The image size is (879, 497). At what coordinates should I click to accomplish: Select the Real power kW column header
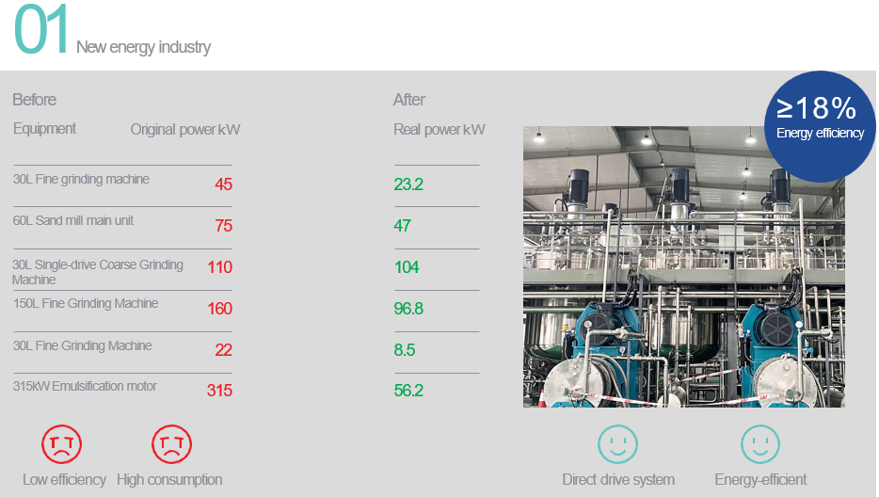tap(439, 130)
